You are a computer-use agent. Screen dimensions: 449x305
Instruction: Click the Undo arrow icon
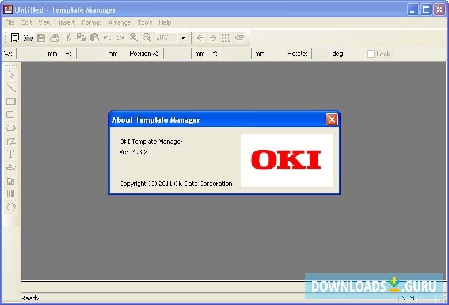coord(108,37)
